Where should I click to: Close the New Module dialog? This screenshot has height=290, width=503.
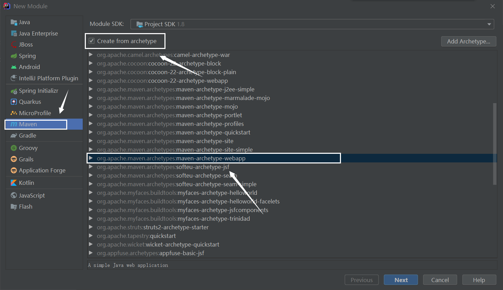(493, 6)
